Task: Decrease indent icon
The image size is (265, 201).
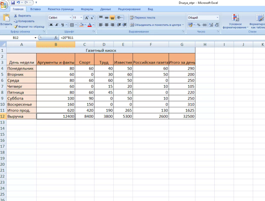Action: tap(119, 25)
